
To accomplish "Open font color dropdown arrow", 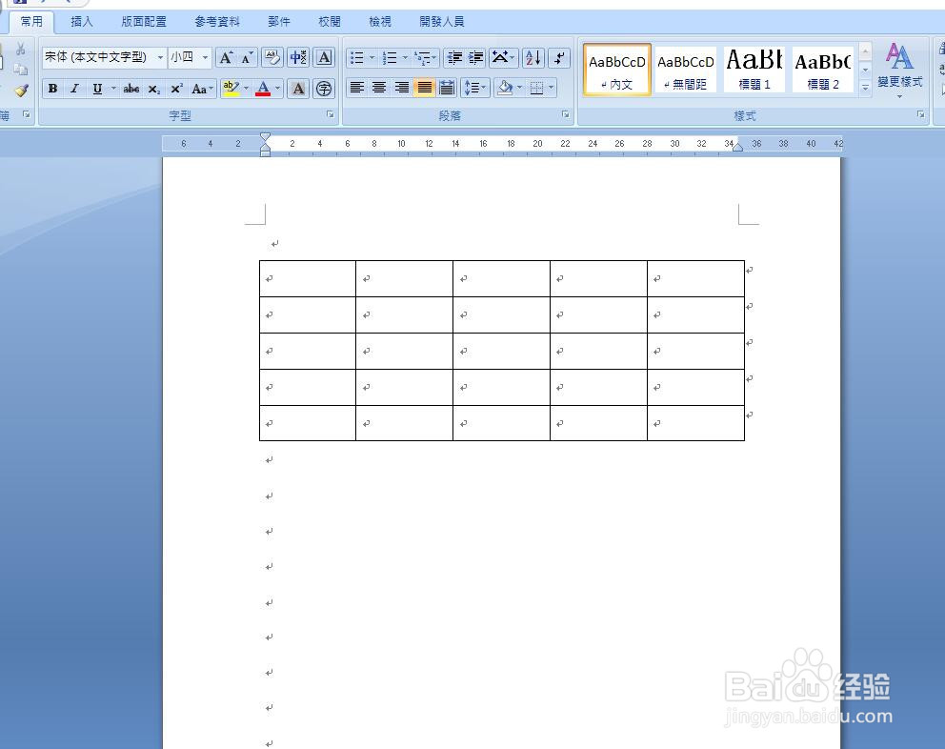I will click(x=278, y=90).
